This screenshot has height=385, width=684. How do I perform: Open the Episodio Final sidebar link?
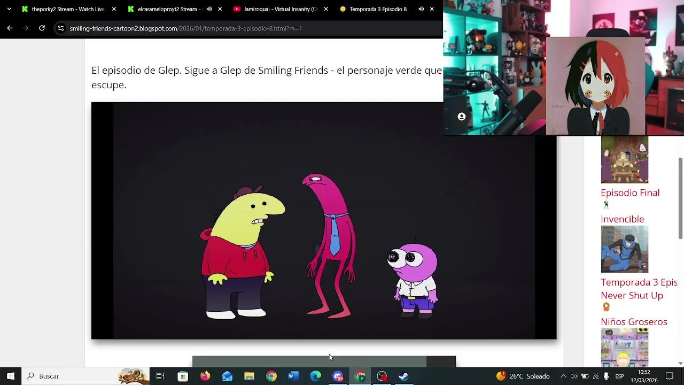[630, 192]
